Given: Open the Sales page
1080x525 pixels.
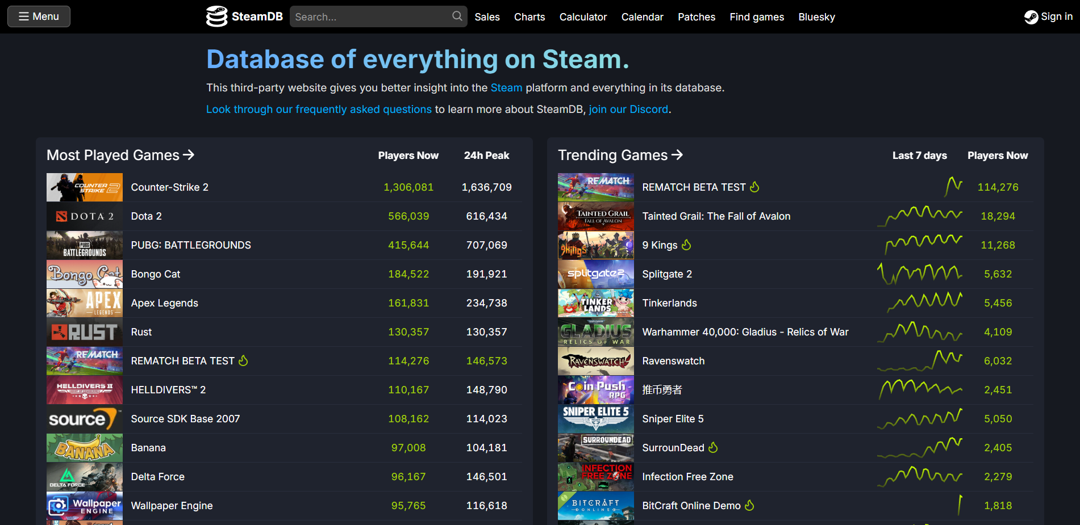Looking at the screenshot, I should [x=487, y=17].
